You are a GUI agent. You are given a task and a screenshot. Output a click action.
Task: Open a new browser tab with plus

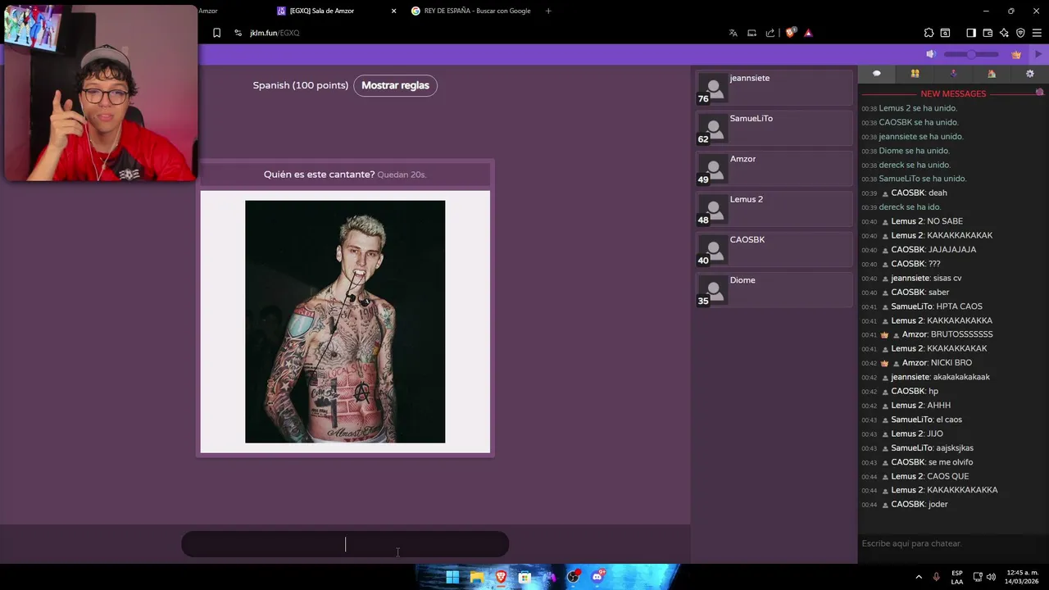click(x=548, y=11)
